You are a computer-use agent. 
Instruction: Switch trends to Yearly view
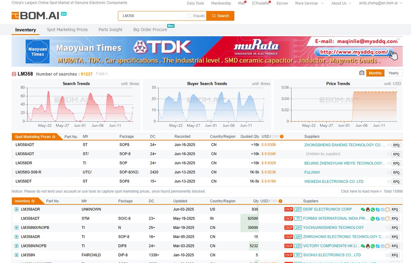click(x=393, y=73)
